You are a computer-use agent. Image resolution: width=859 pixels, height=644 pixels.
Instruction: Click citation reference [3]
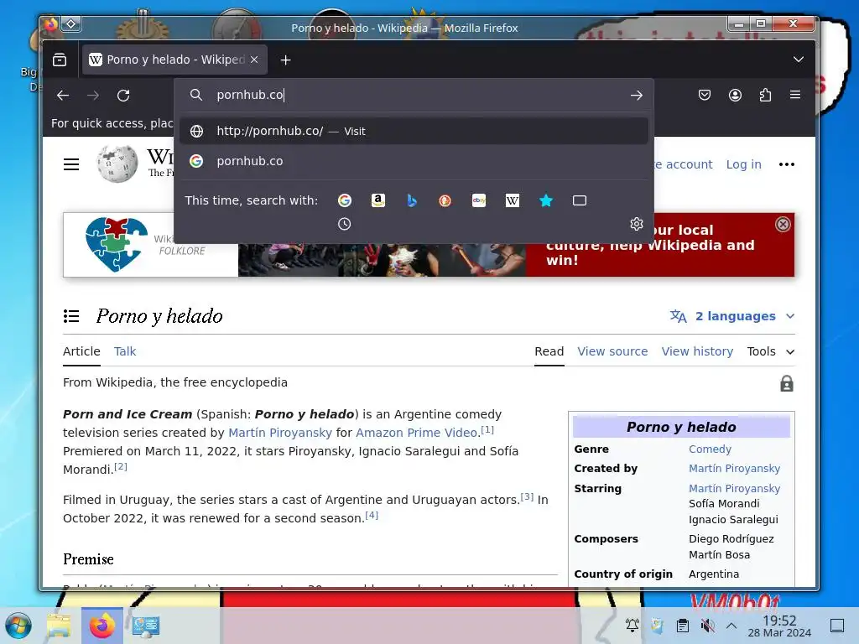pyautogui.click(x=527, y=496)
